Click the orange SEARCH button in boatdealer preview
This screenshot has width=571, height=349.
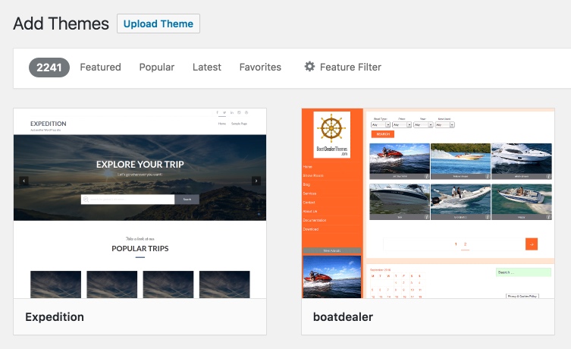pos(383,134)
